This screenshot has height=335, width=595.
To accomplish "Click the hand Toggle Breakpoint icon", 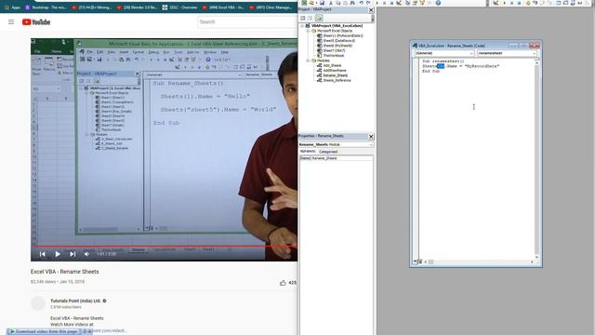I will point(528,3).
